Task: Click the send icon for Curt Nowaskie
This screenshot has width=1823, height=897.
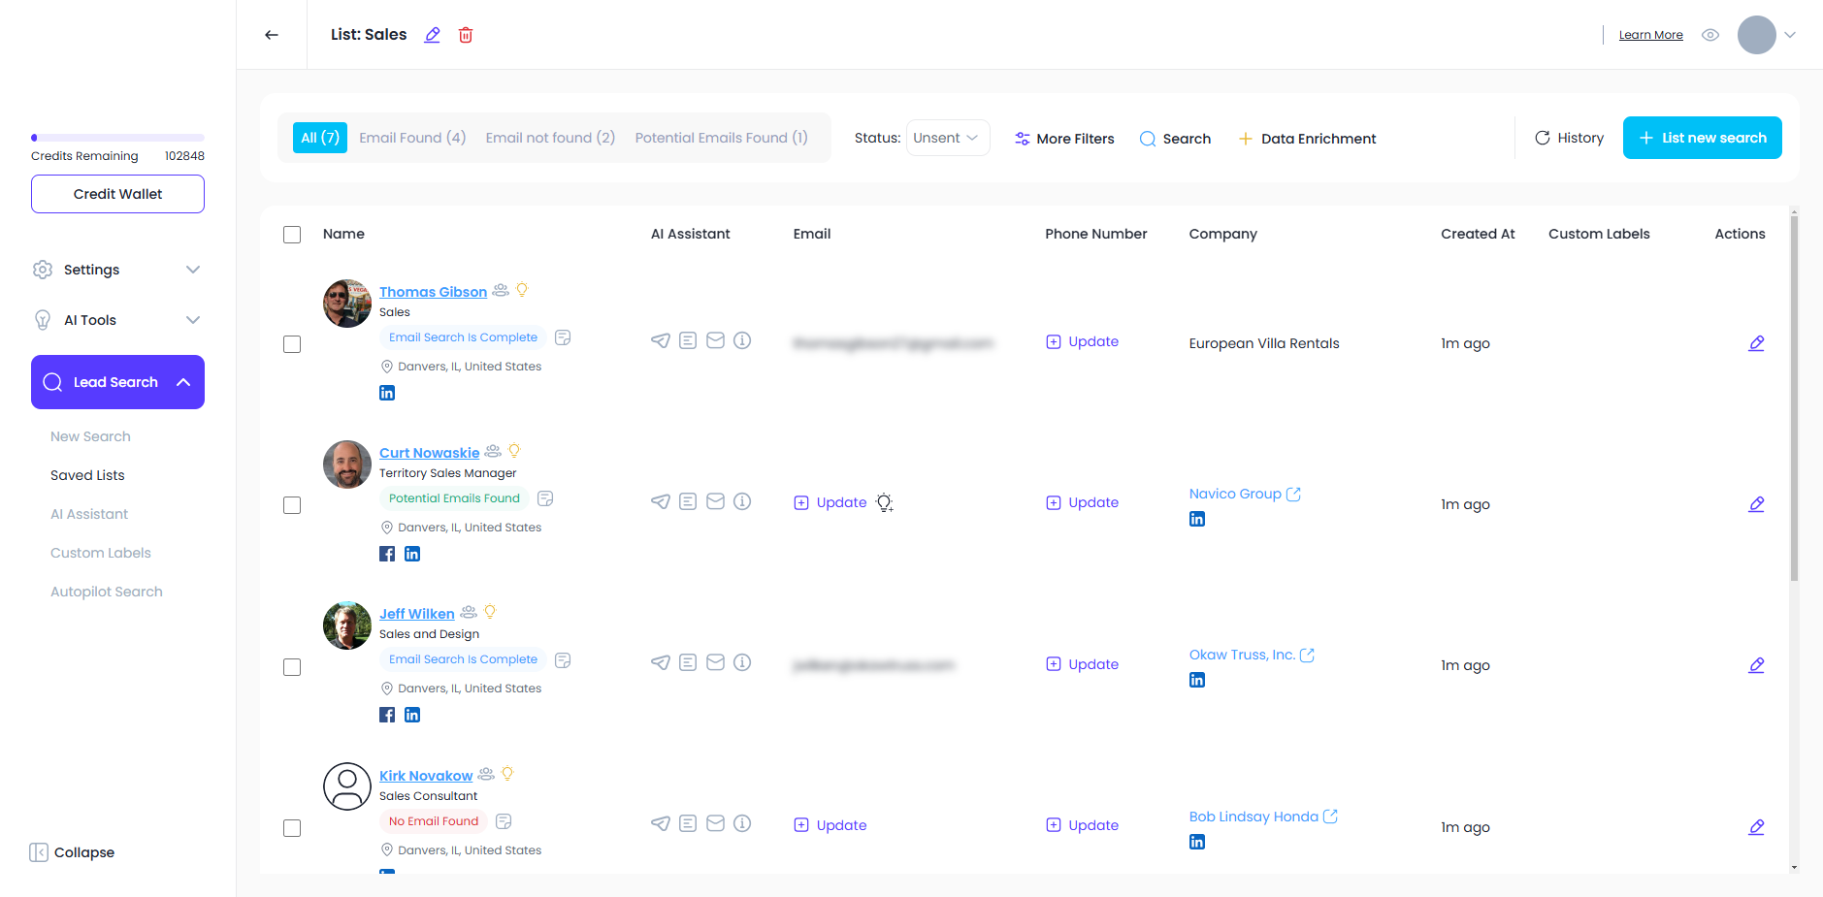Action: pyautogui.click(x=661, y=501)
